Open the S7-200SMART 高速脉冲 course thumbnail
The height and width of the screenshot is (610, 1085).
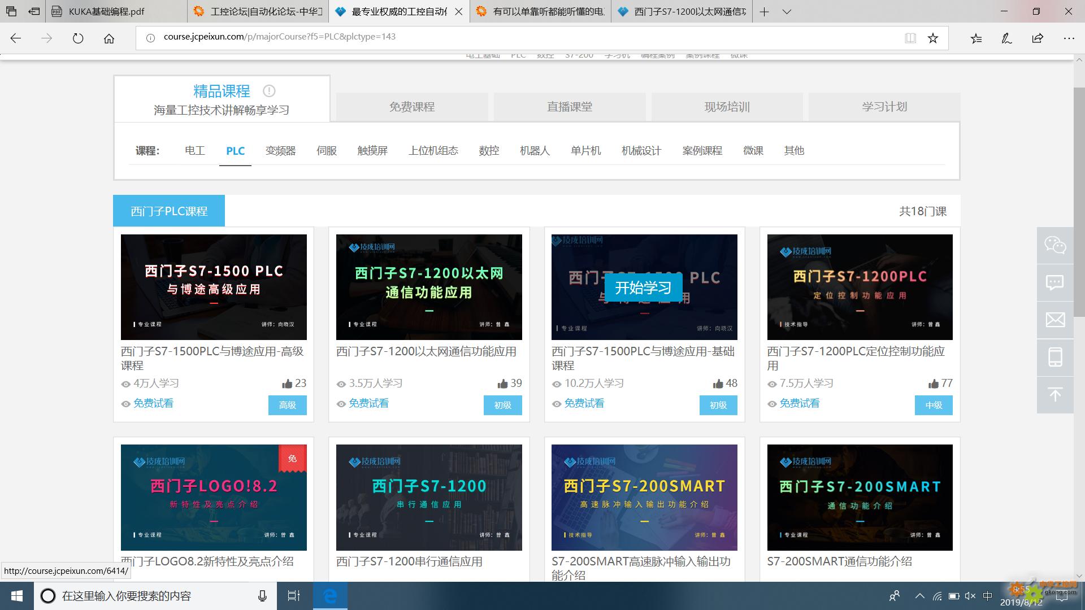tap(644, 498)
